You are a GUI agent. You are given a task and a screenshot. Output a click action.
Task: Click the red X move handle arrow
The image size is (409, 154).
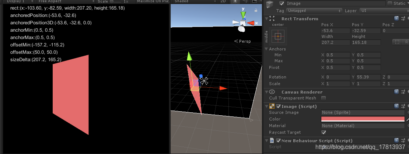(x=223, y=88)
